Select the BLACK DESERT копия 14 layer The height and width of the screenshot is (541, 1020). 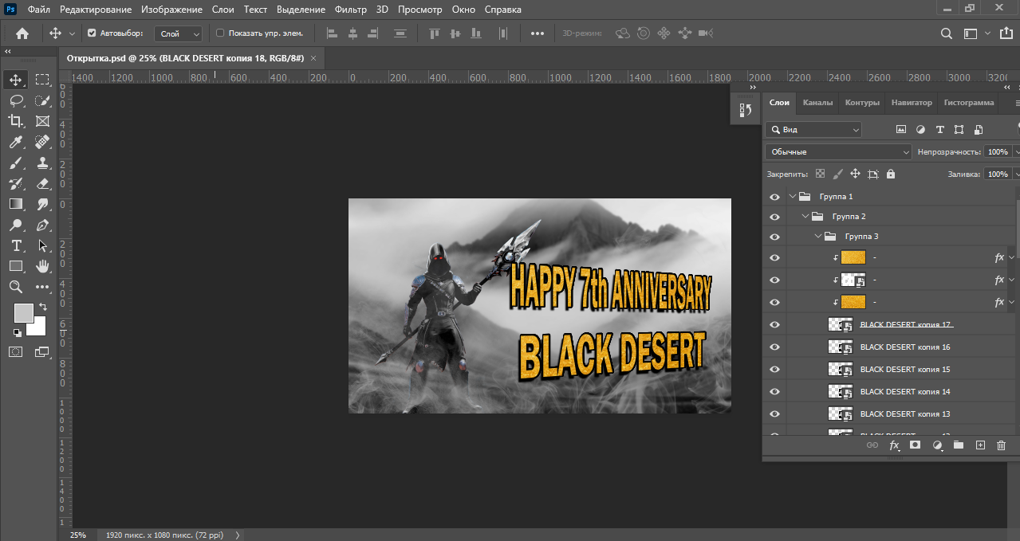[x=904, y=392]
